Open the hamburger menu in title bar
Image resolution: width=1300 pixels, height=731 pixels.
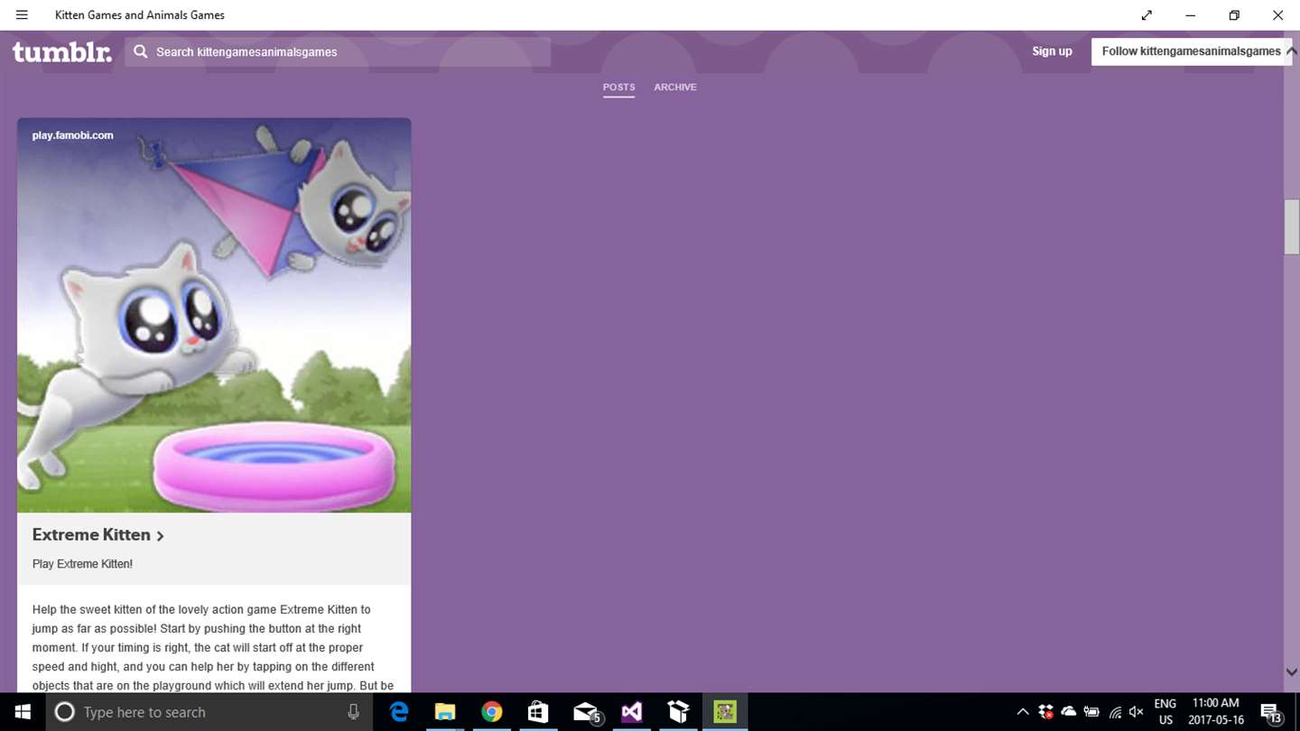[x=22, y=15]
